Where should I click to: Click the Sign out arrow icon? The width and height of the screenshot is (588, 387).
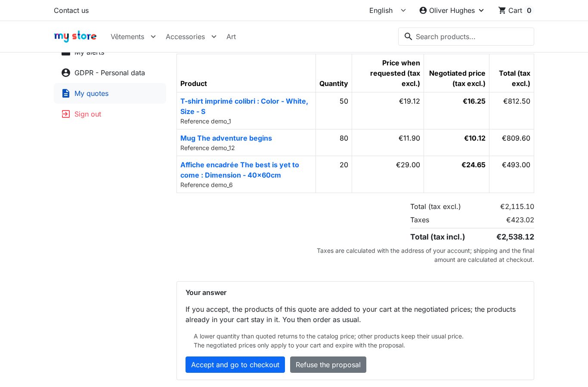tap(66, 114)
